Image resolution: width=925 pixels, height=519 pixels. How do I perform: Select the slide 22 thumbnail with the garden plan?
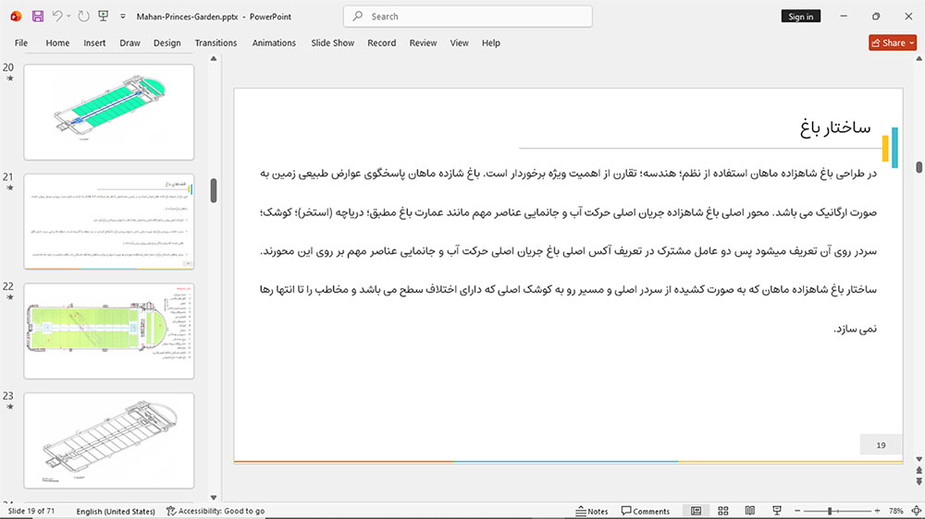(109, 332)
